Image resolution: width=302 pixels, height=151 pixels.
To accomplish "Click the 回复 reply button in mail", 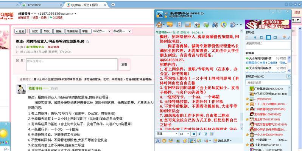I will point(35,31).
